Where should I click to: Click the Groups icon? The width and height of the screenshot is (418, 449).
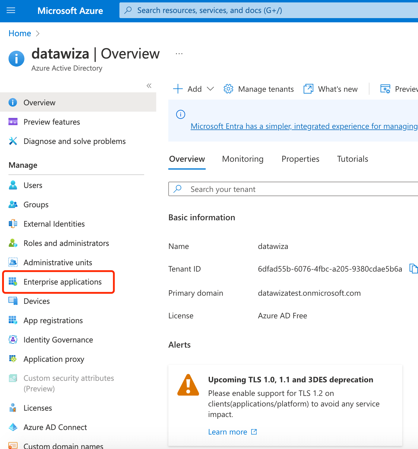[13, 205]
